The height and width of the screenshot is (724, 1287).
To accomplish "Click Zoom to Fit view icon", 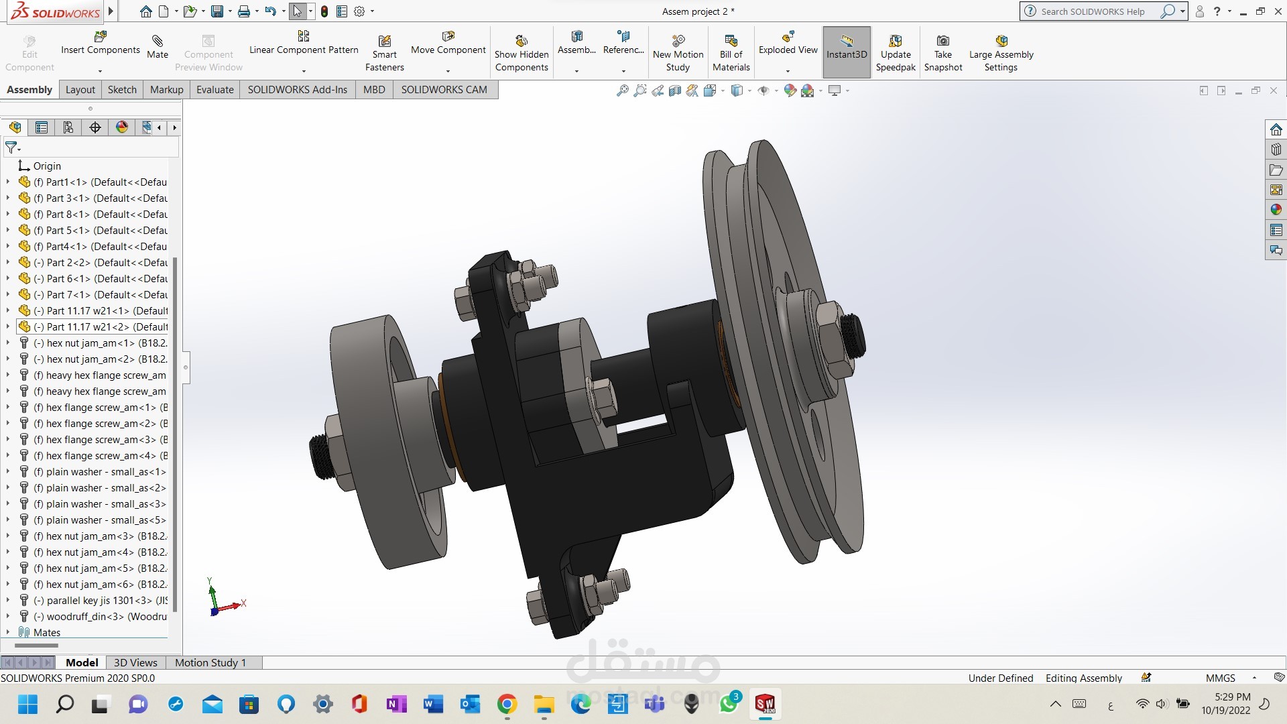I will click(623, 90).
